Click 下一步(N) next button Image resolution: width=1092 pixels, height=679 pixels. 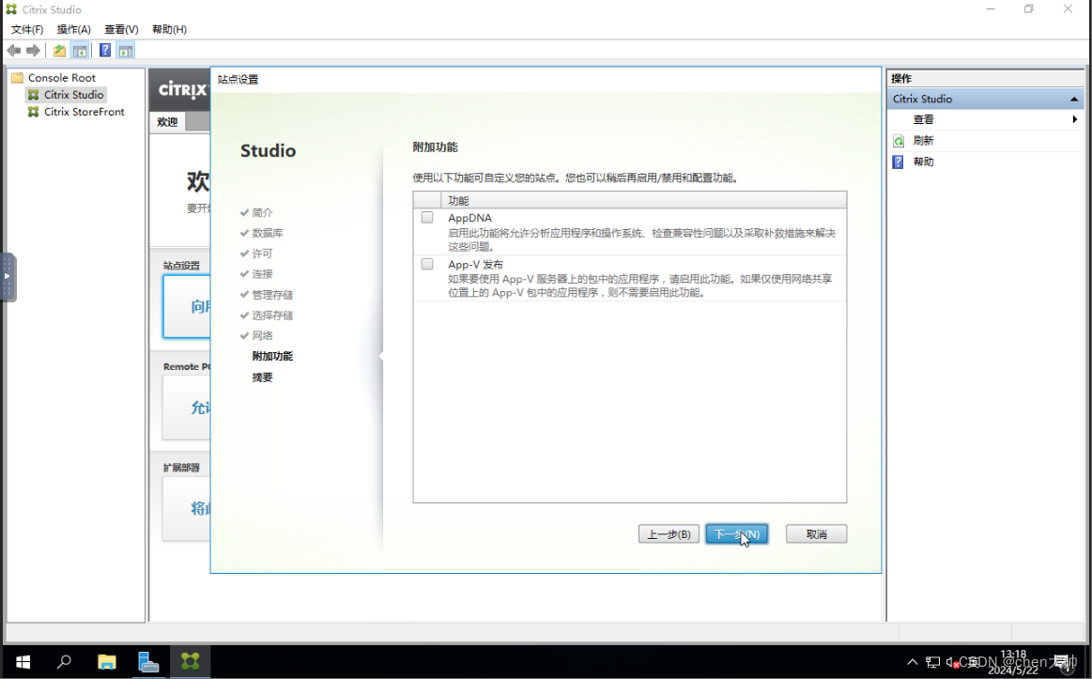737,534
